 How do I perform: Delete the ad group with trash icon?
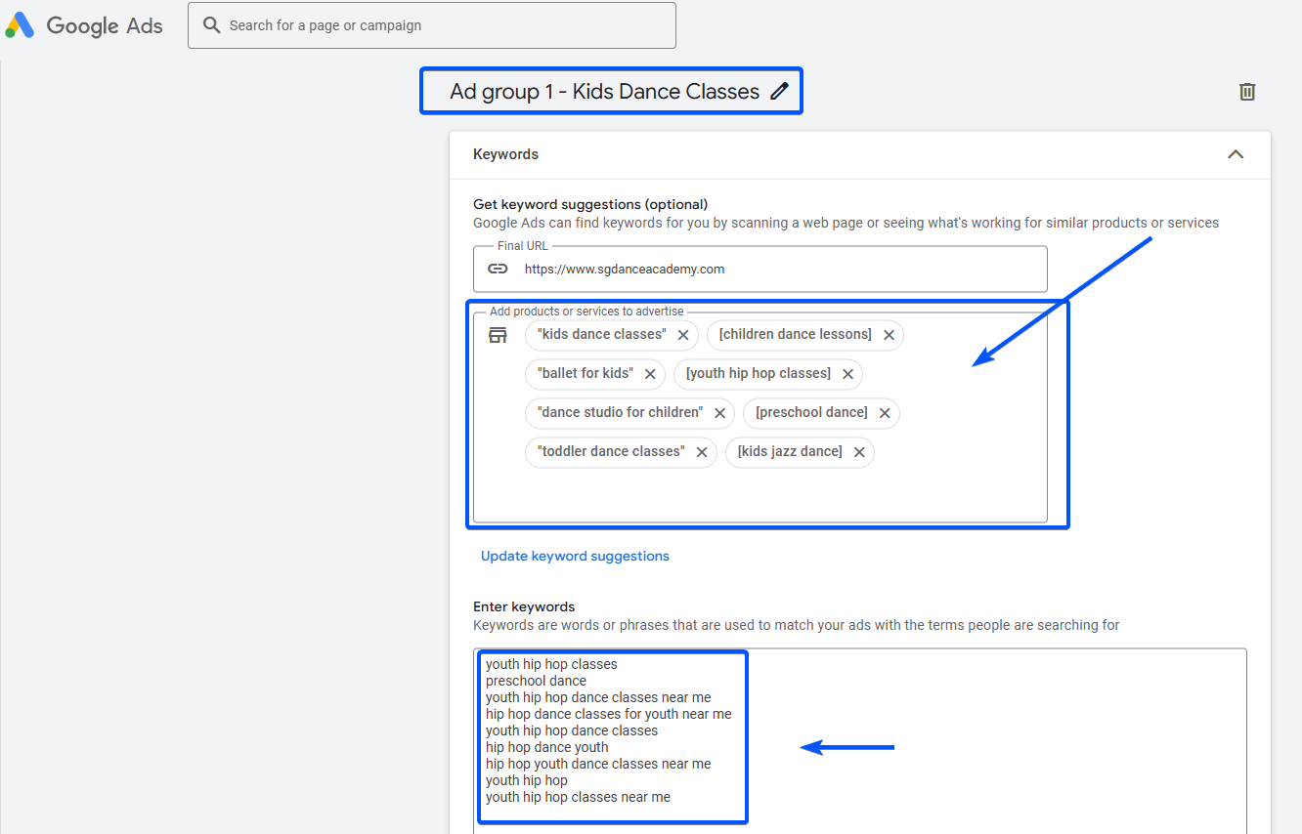click(x=1246, y=92)
